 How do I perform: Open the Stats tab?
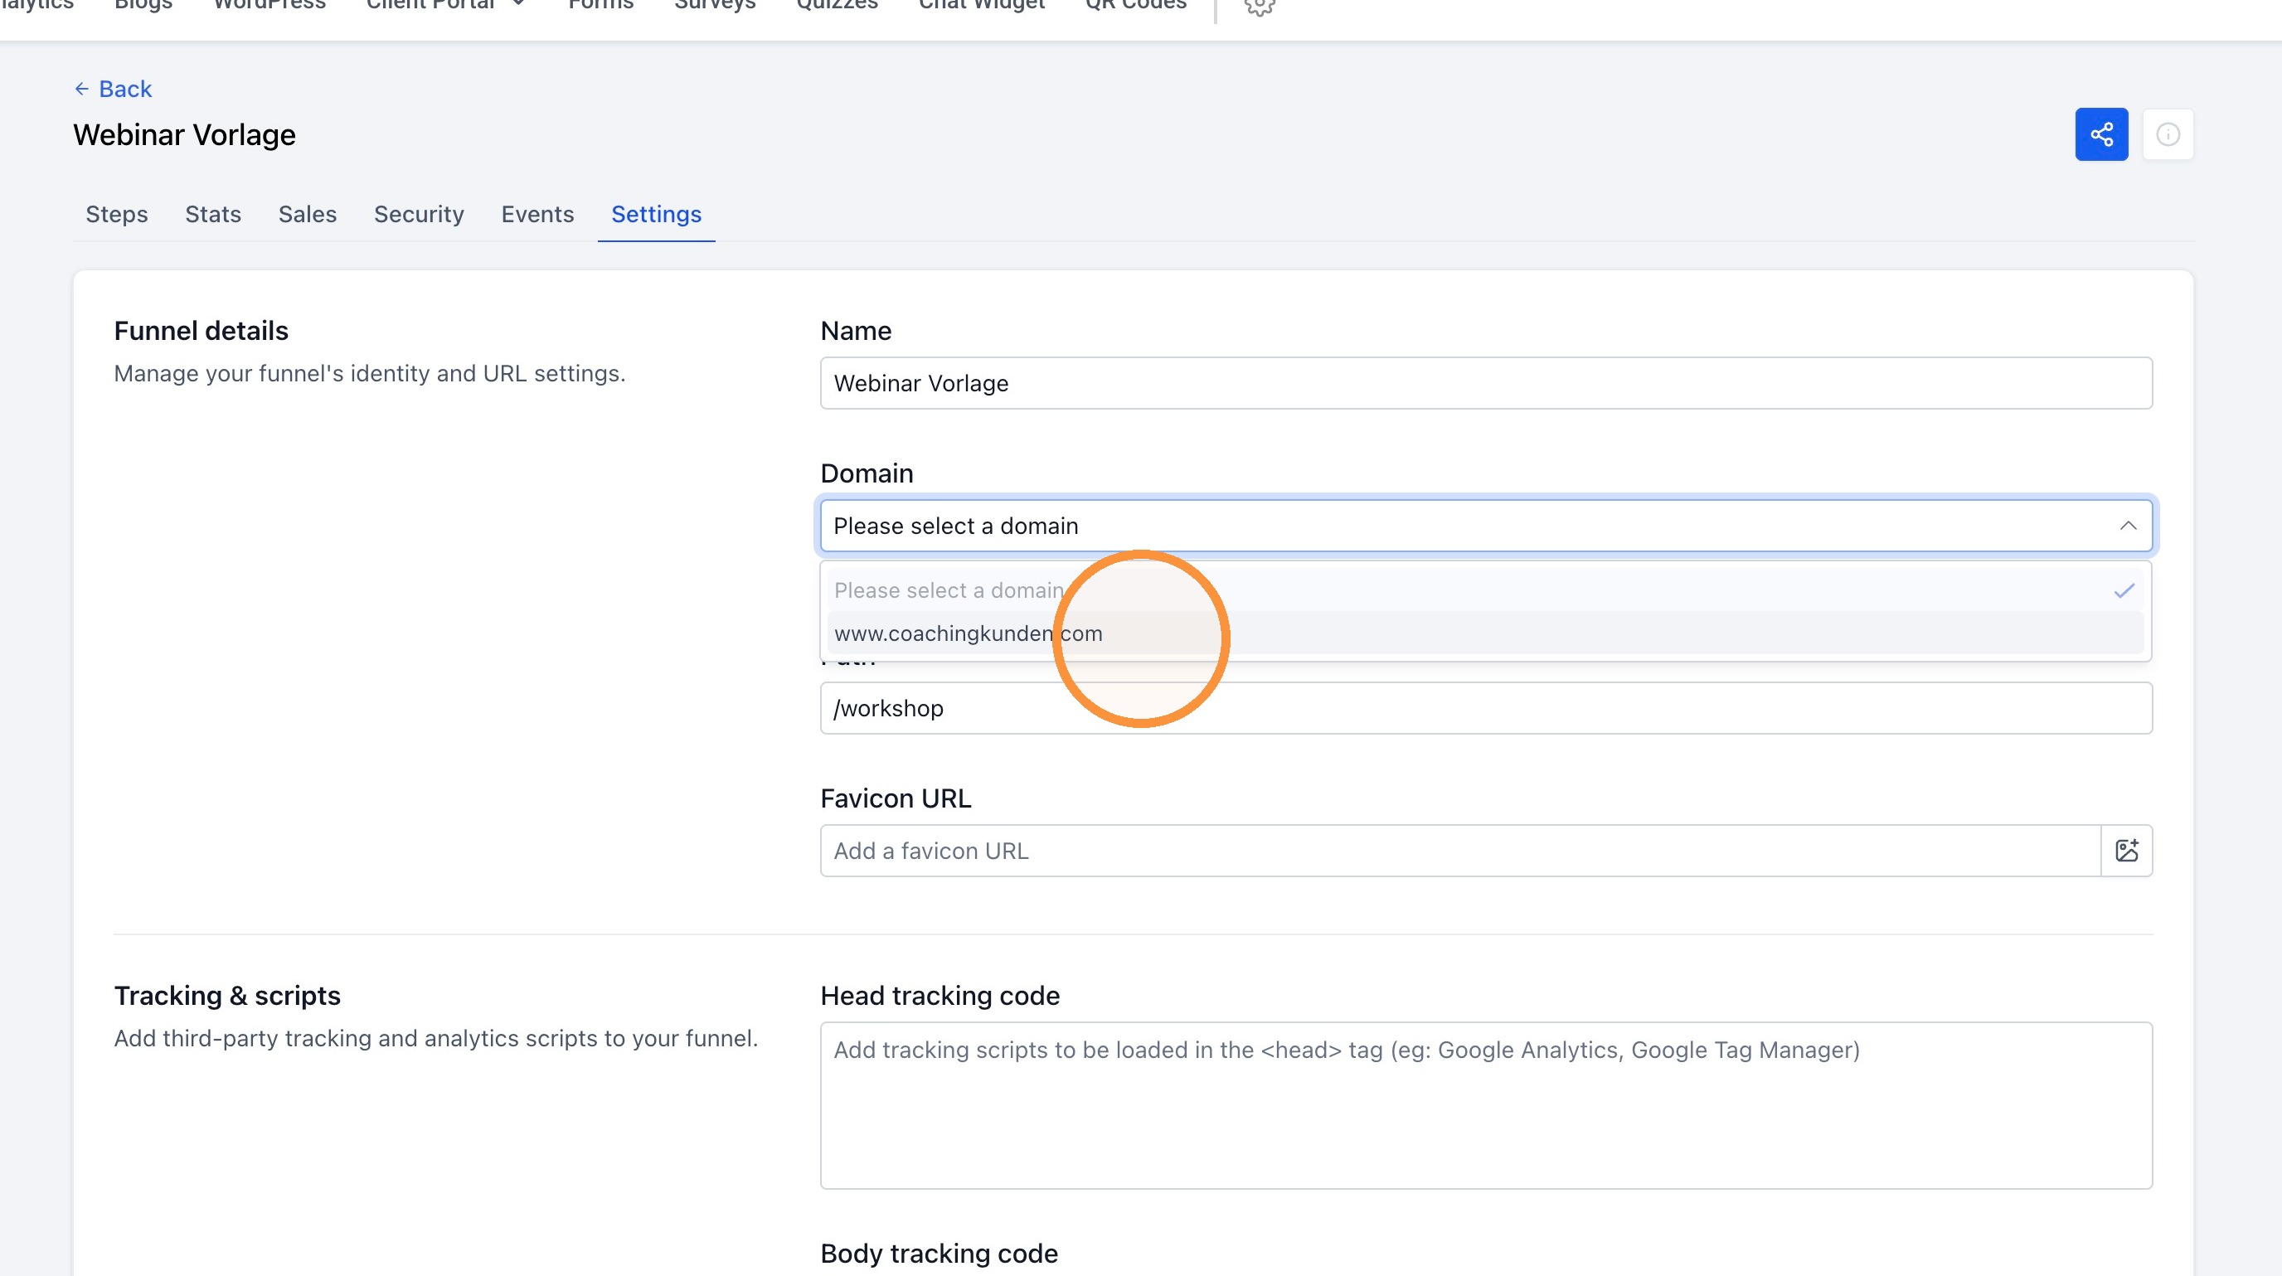pyautogui.click(x=212, y=214)
